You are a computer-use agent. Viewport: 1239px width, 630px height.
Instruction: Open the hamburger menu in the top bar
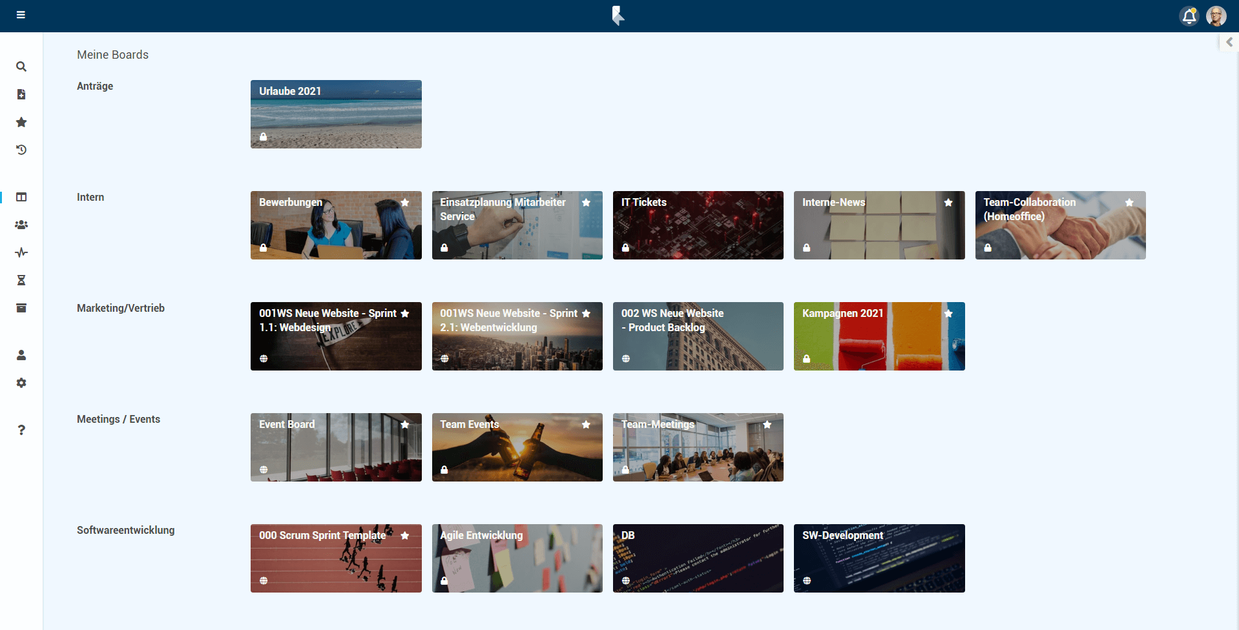pos(21,15)
